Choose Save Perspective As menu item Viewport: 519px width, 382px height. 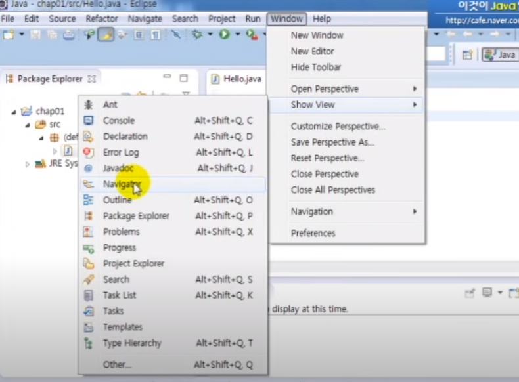(346, 142)
